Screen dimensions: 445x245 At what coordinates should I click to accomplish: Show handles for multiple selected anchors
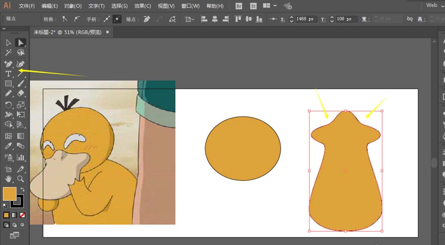click(107, 19)
